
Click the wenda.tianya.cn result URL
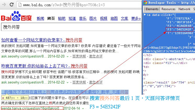[x=32, y=108]
